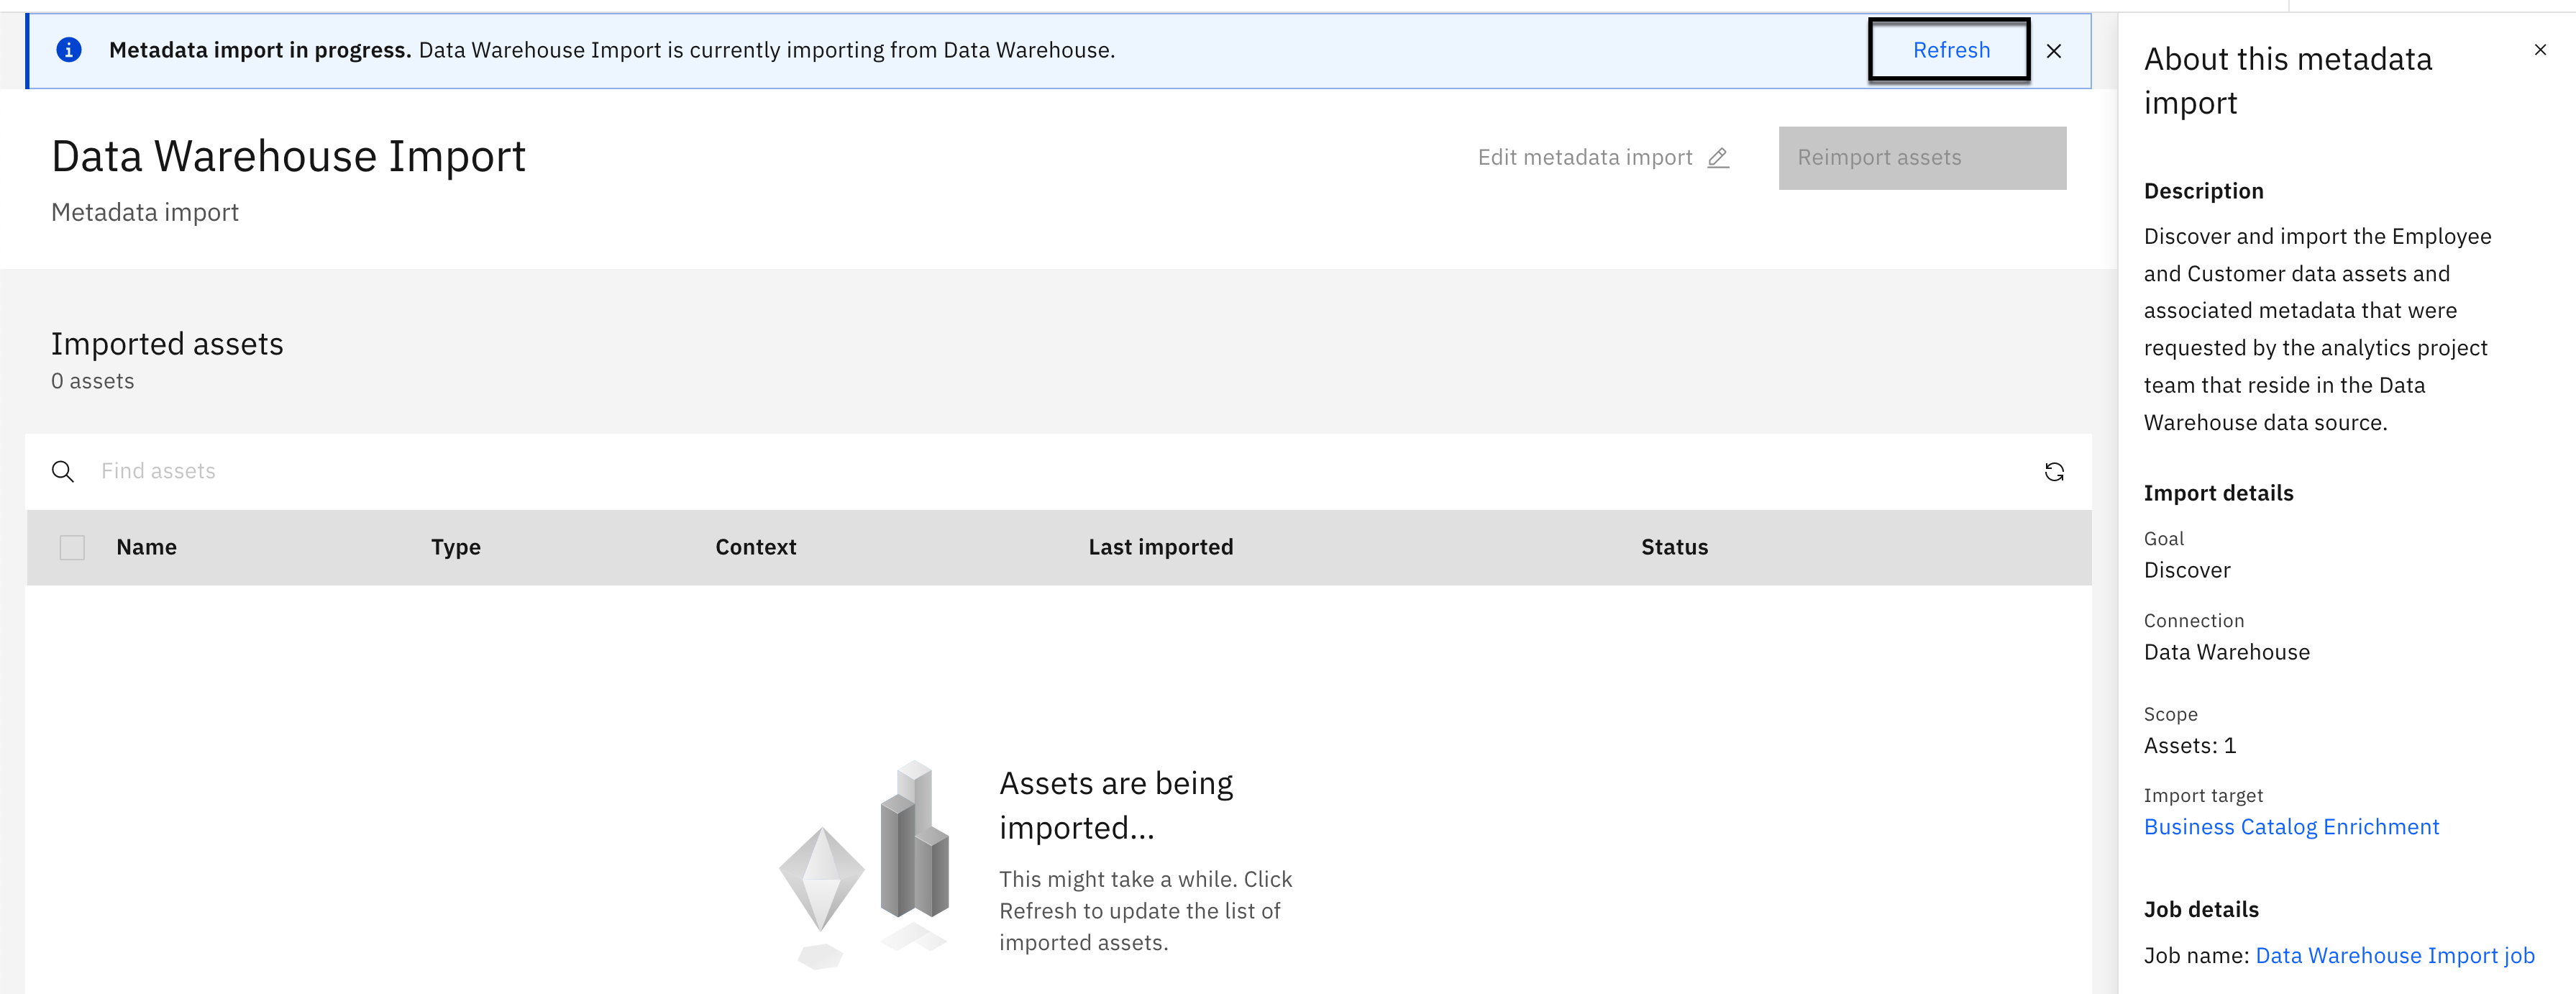Sort by Last imported column header
Viewport: 2576px width, 994px height.
coord(1160,547)
